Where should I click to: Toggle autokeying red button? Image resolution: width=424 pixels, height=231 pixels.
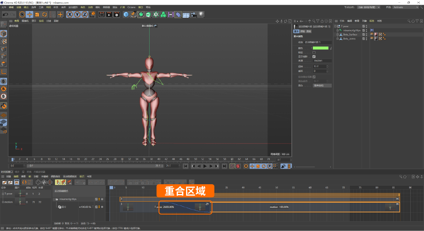(x=238, y=166)
